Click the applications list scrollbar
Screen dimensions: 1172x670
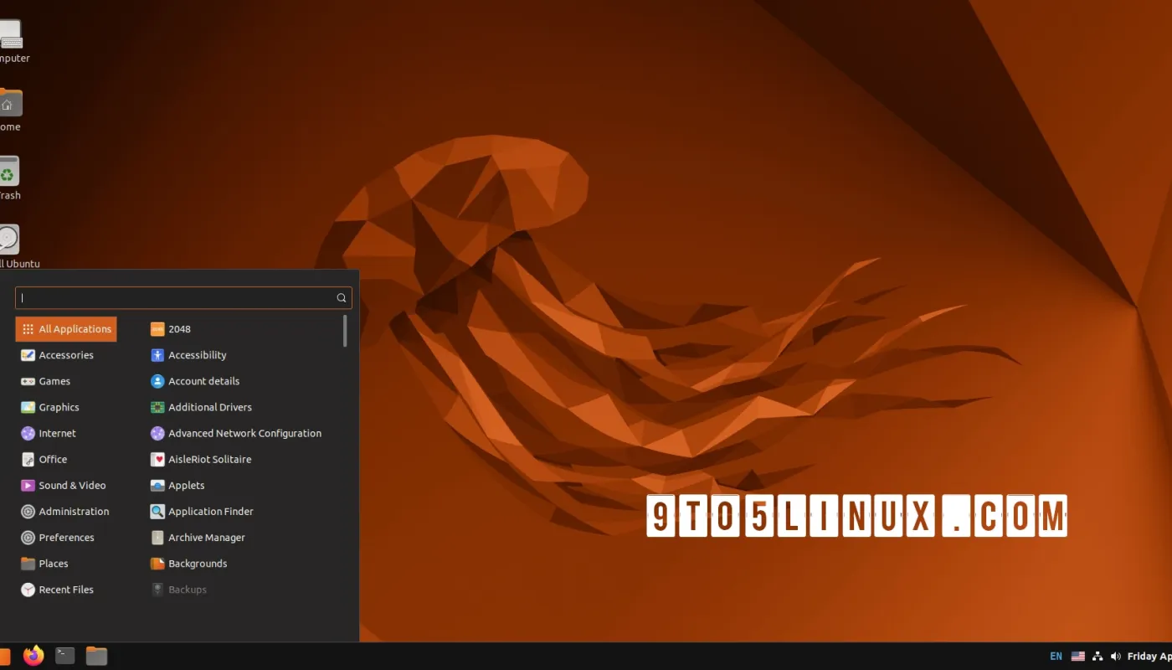click(345, 330)
